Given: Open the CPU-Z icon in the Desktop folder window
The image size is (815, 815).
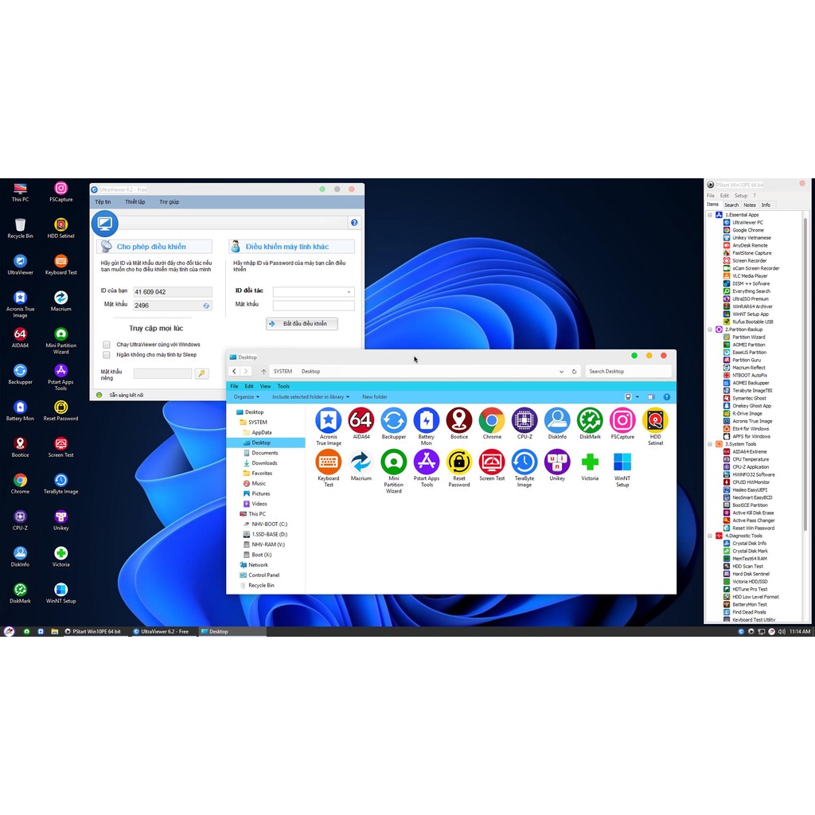Looking at the screenshot, I should coord(524,420).
